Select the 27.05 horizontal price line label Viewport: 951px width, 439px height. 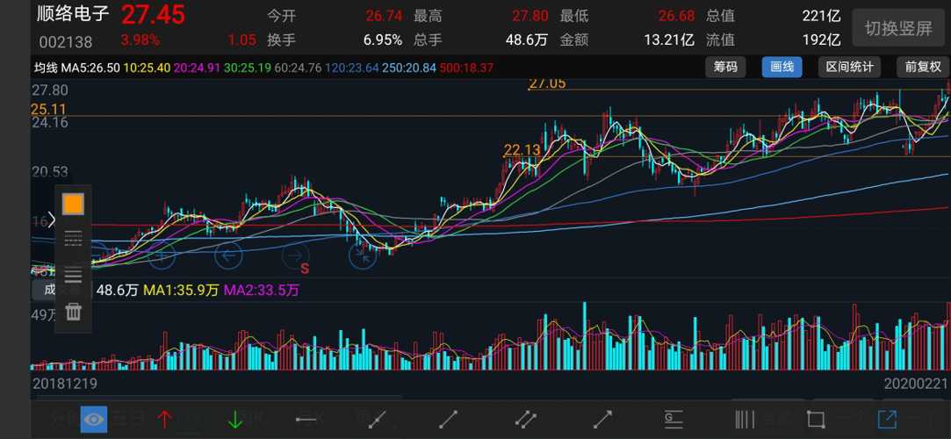coord(547,83)
